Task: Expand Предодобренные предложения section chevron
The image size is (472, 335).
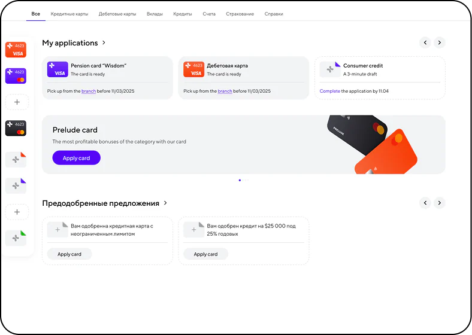Action: [x=165, y=203]
